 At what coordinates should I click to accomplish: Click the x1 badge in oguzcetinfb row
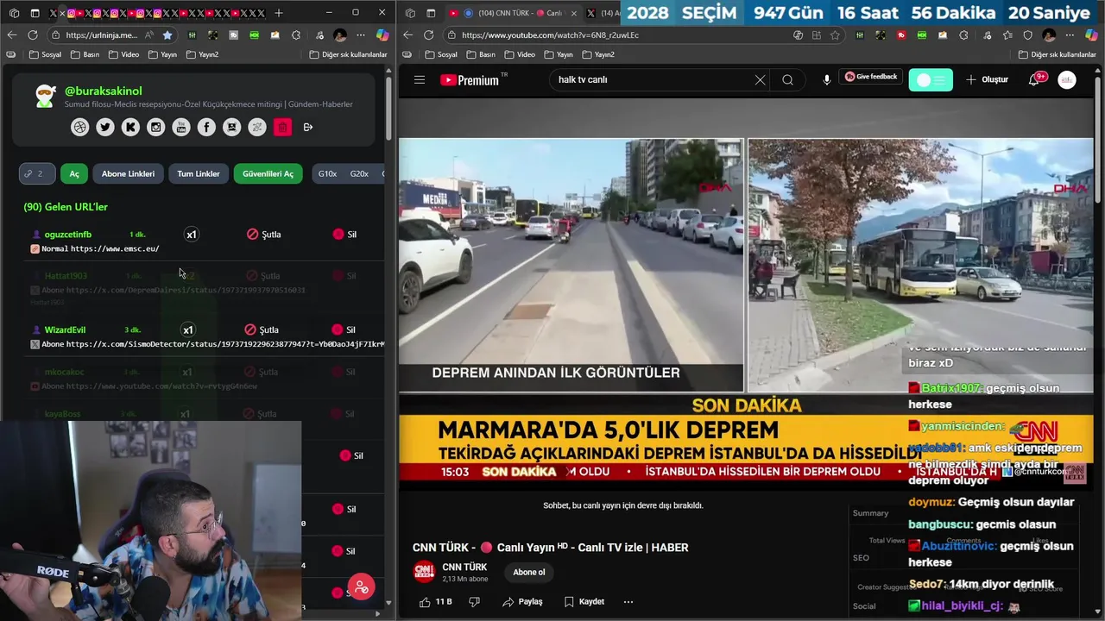pos(192,235)
